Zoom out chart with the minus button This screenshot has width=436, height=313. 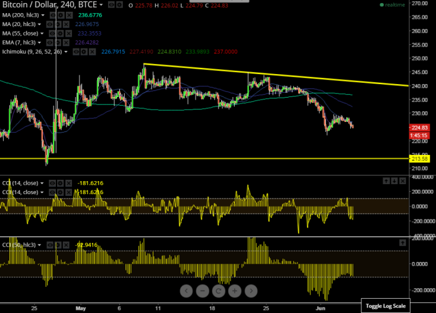[202, 291]
